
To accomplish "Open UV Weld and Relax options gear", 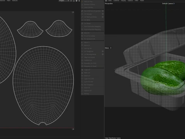I will [x=103, y=17].
